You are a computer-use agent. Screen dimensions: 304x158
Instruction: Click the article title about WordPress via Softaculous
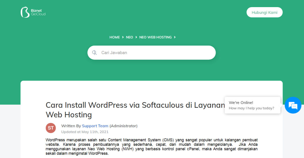pos(135,110)
